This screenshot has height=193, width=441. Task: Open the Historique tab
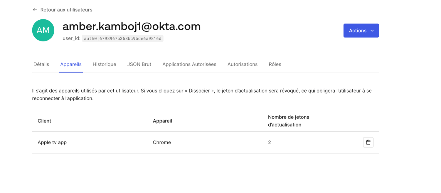tap(104, 64)
